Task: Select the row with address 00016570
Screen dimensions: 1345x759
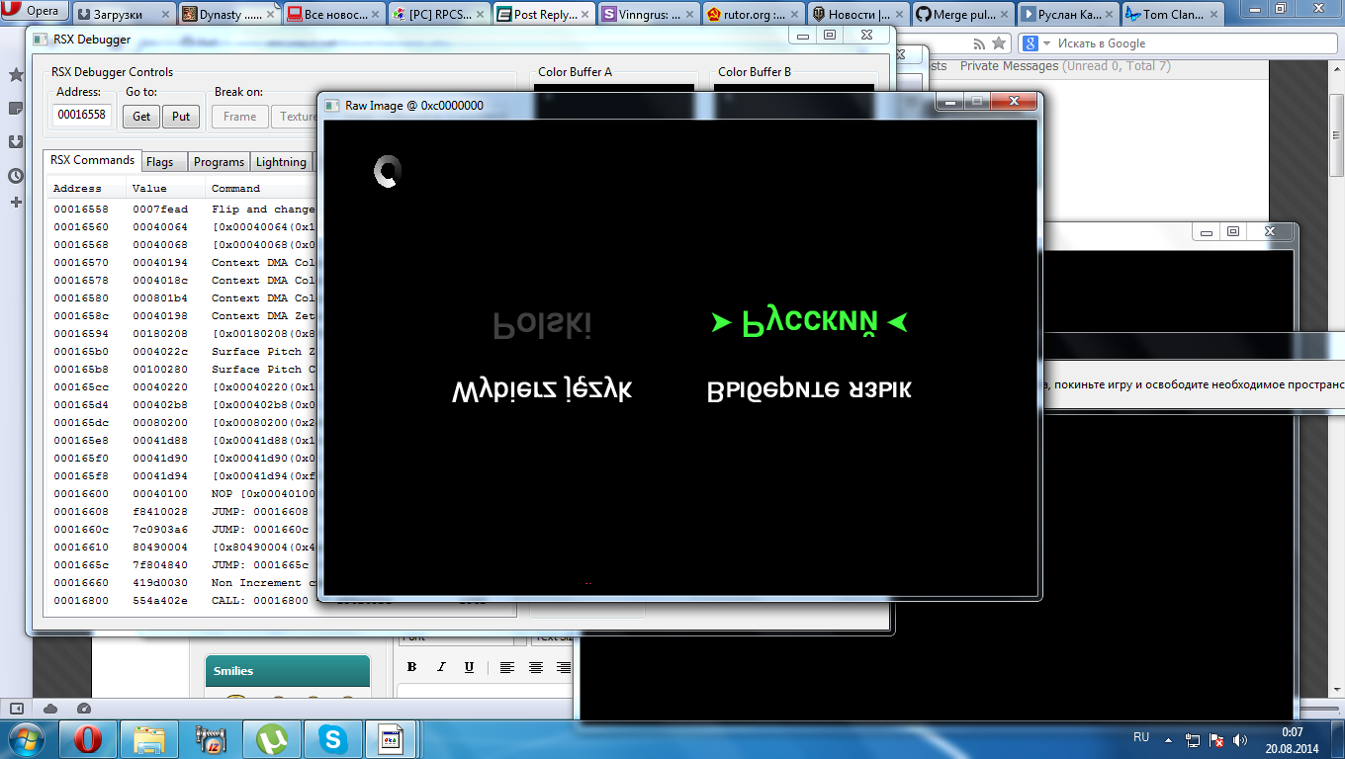Action: 184,263
